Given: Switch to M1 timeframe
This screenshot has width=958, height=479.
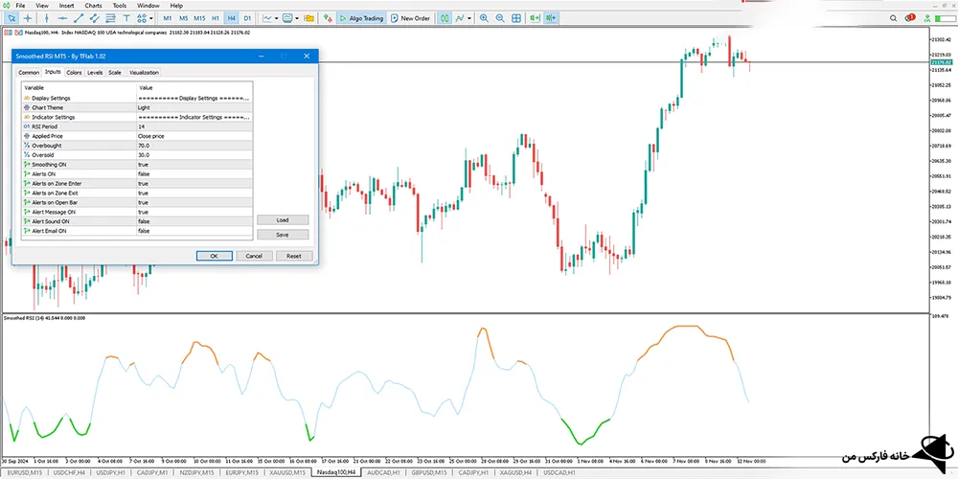Looking at the screenshot, I should click(168, 18).
